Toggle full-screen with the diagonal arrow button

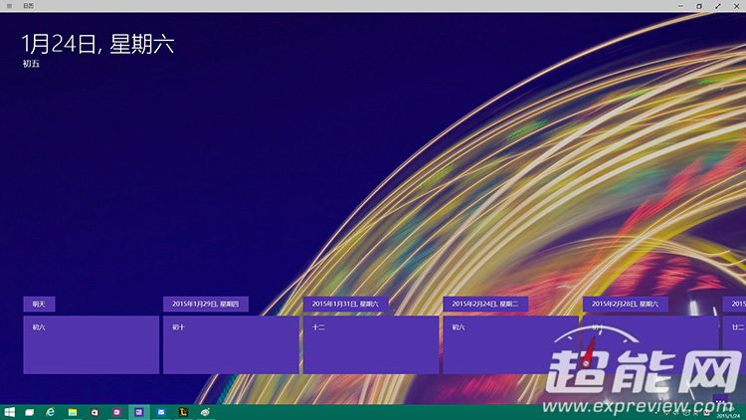tap(717, 6)
